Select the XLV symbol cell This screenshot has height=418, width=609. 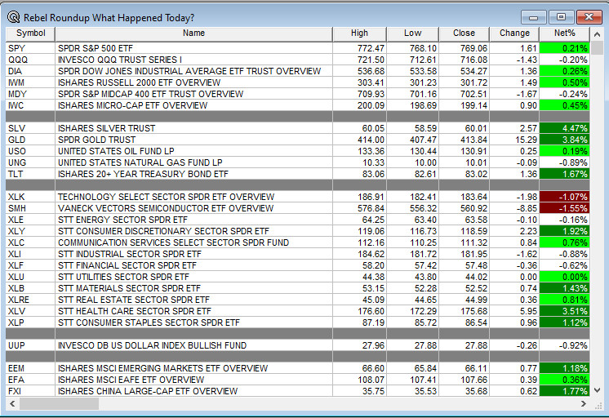tap(31, 311)
